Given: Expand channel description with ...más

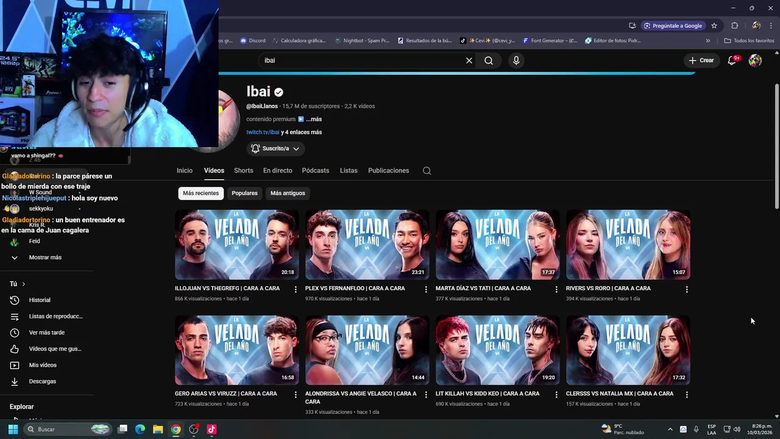Looking at the screenshot, I should coord(314,120).
